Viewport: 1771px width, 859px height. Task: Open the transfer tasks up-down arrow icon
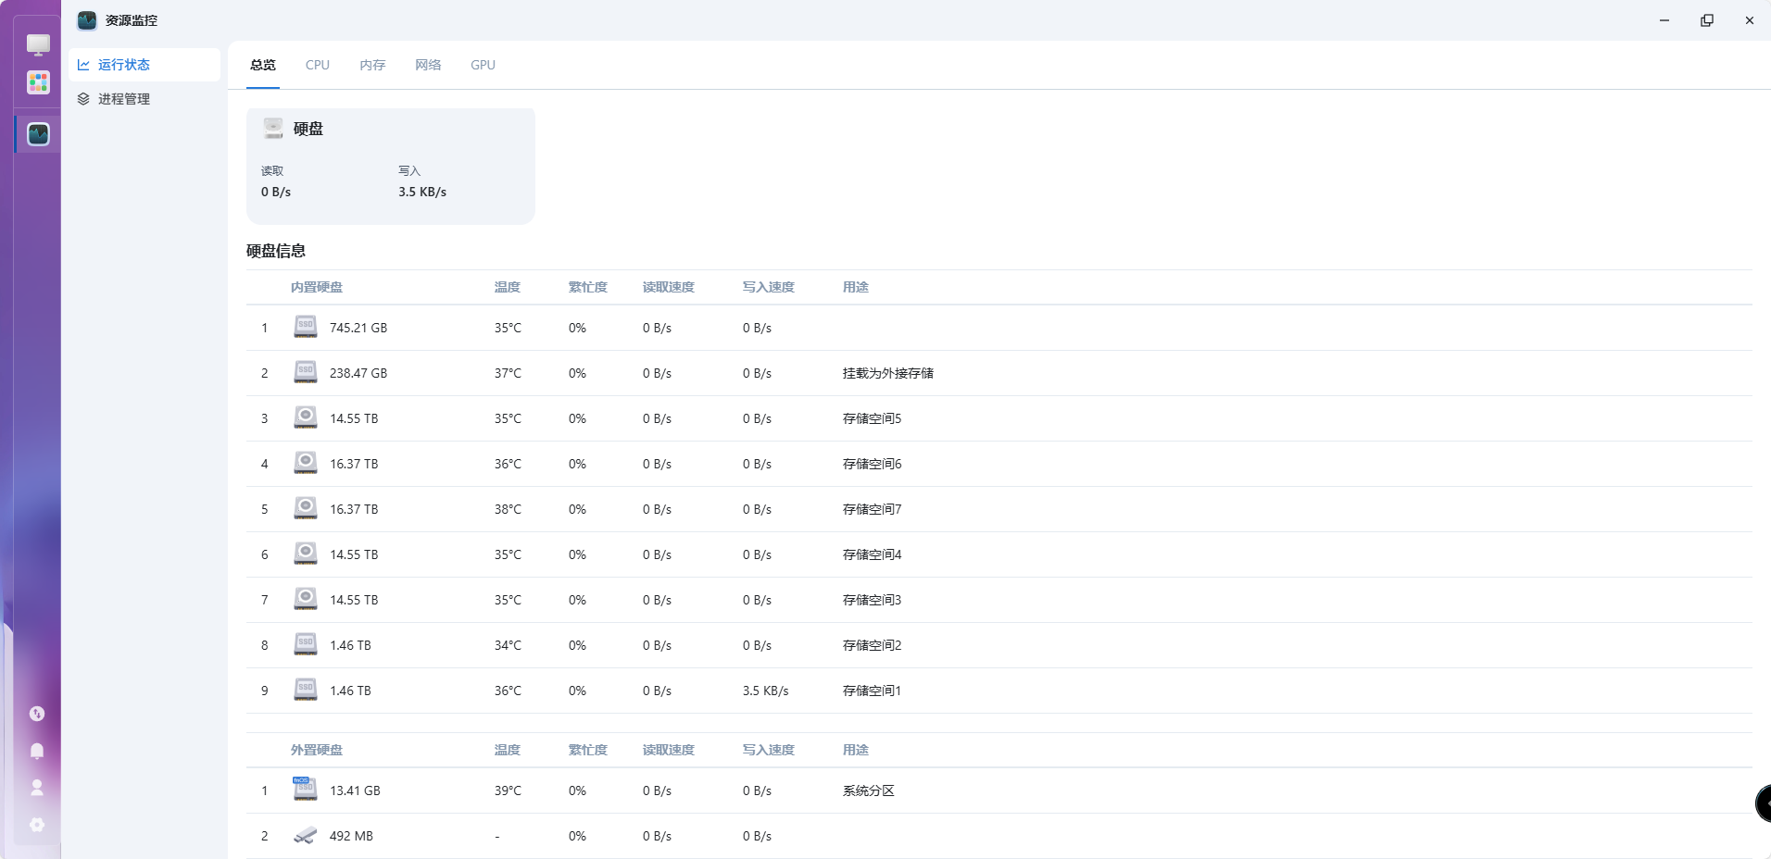click(37, 714)
